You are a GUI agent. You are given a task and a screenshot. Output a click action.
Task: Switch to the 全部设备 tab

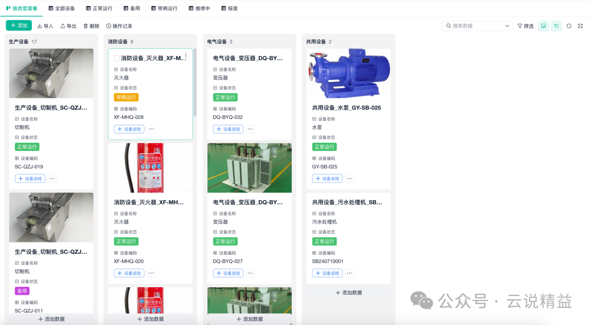62,8
